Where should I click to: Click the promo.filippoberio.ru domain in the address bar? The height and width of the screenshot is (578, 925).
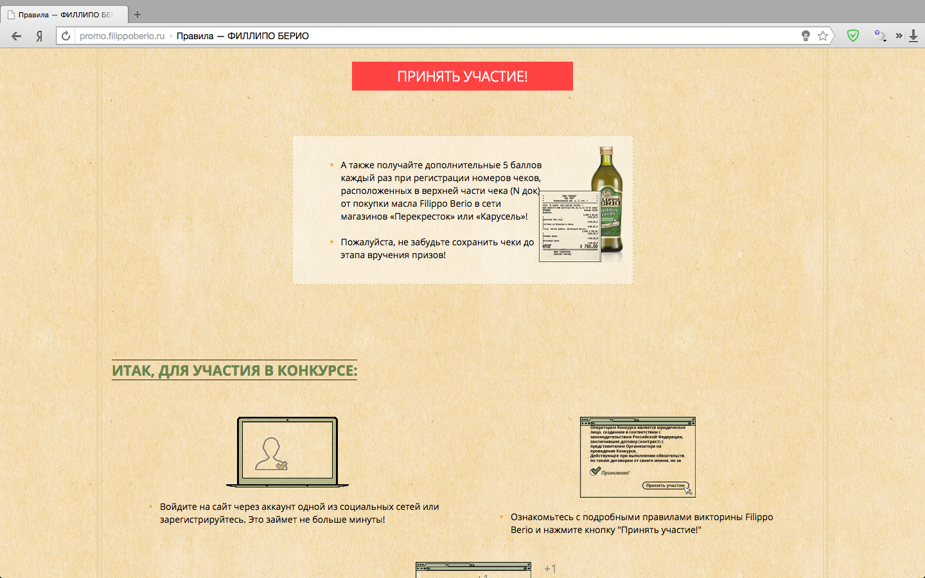click(x=122, y=36)
